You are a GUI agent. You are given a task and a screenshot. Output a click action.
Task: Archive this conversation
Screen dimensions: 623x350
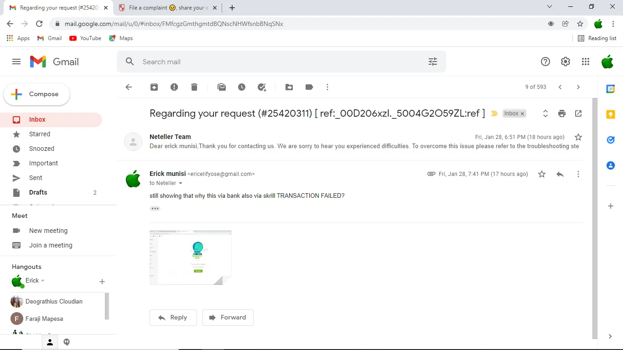pyautogui.click(x=154, y=87)
